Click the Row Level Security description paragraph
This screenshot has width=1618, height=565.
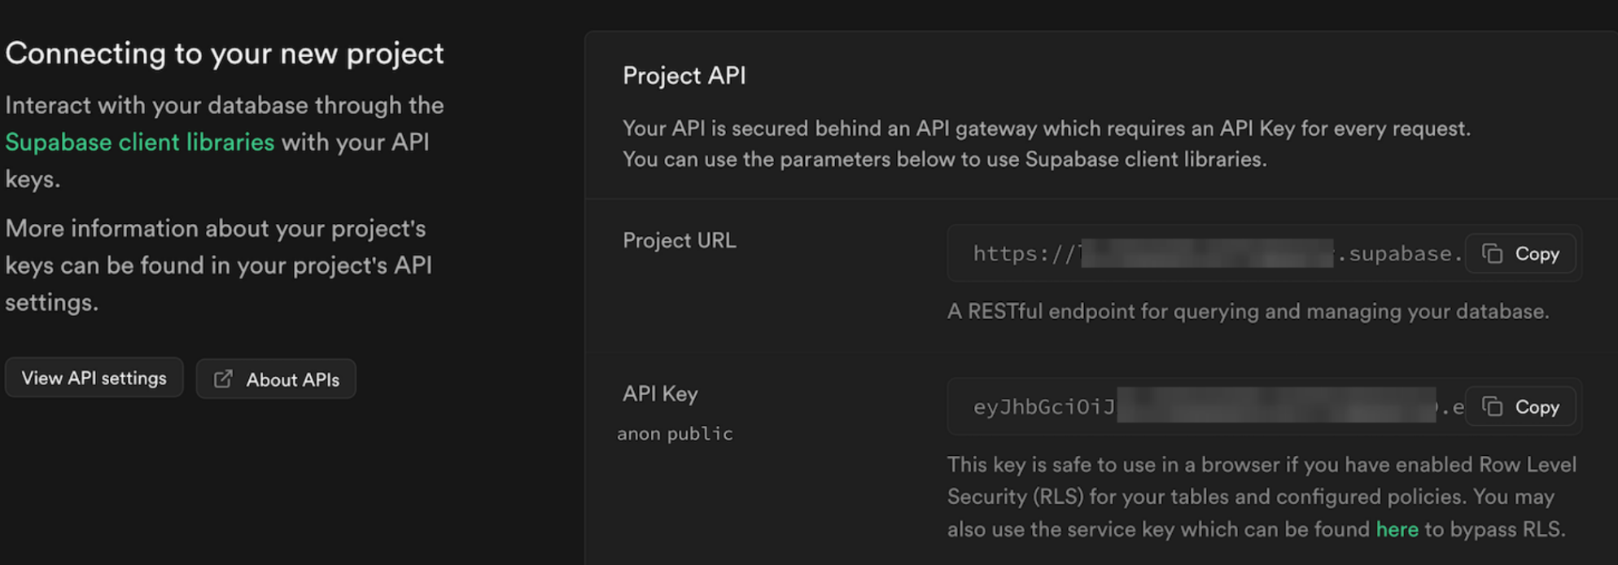click(1262, 497)
